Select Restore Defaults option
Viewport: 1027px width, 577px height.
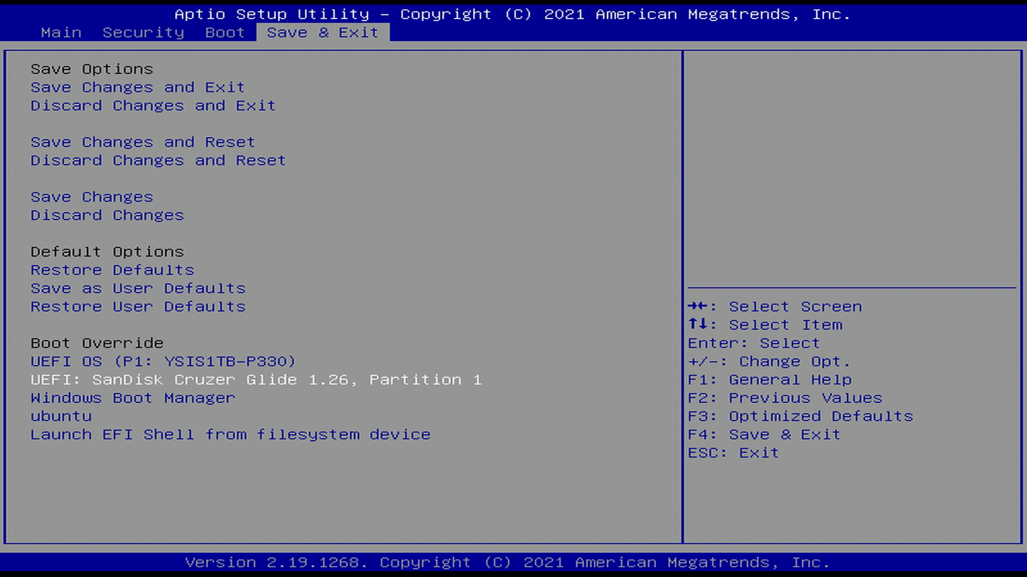pos(112,270)
